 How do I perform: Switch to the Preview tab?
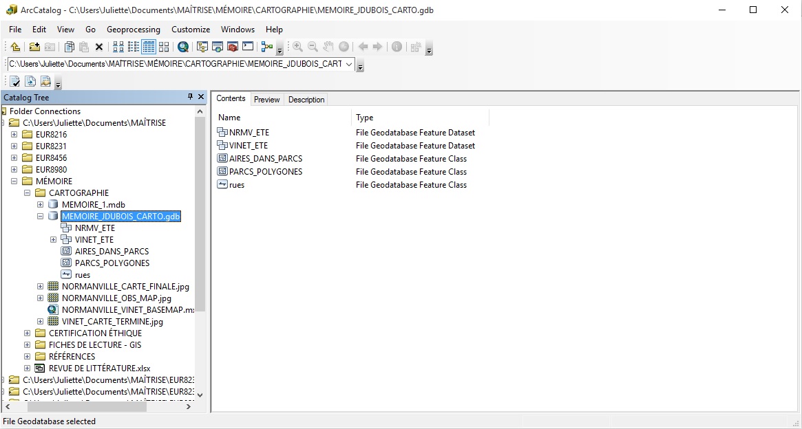click(x=266, y=99)
